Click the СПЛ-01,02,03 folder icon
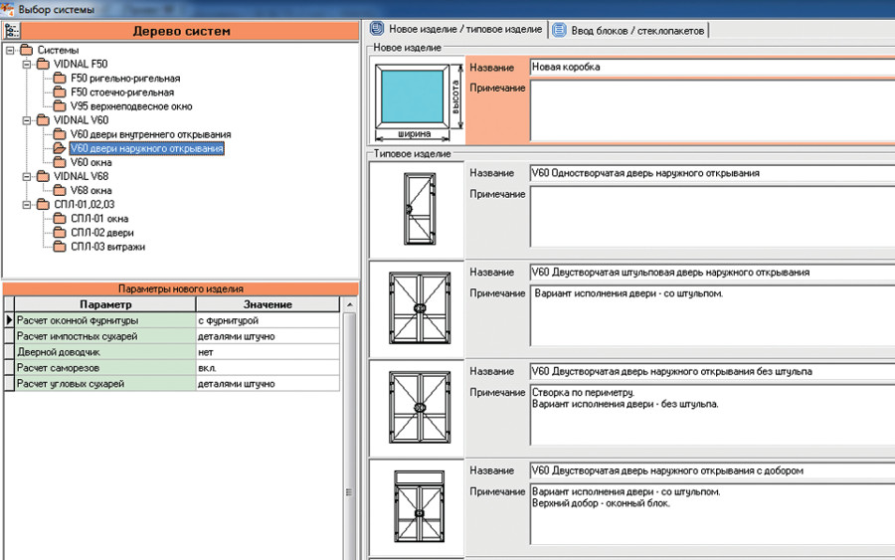895x560 pixels. [43, 204]
